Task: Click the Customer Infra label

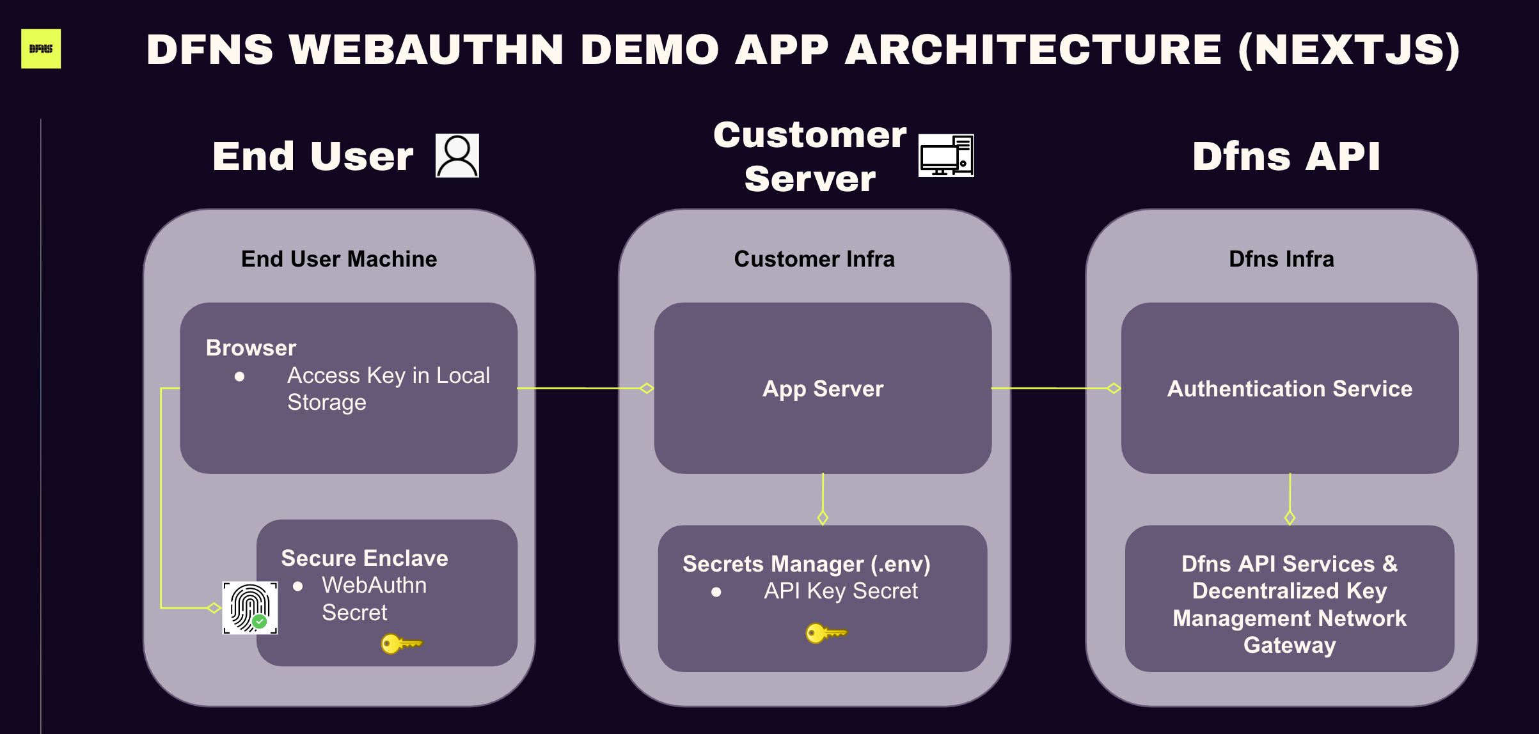Action: [814, 259]
